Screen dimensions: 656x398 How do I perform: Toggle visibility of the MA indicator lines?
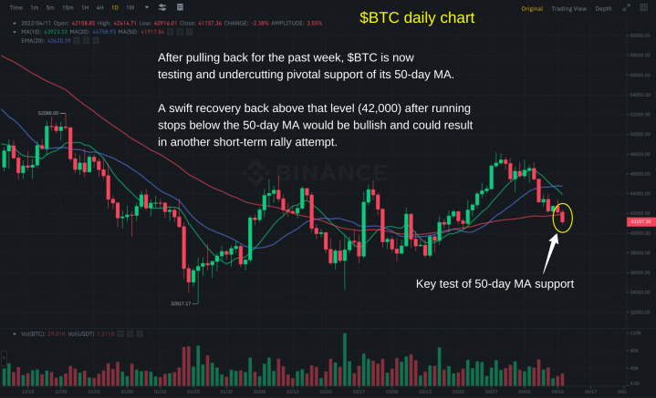pos(171,32)
